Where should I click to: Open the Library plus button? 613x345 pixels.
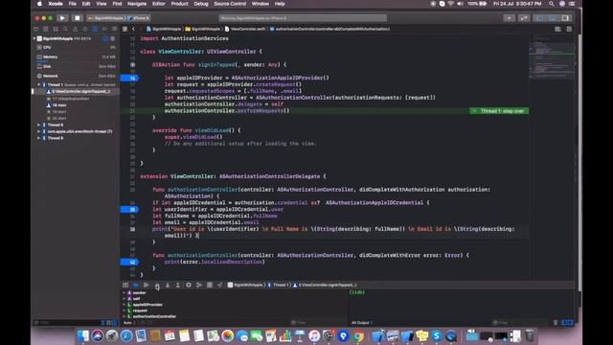click(509, 18)
